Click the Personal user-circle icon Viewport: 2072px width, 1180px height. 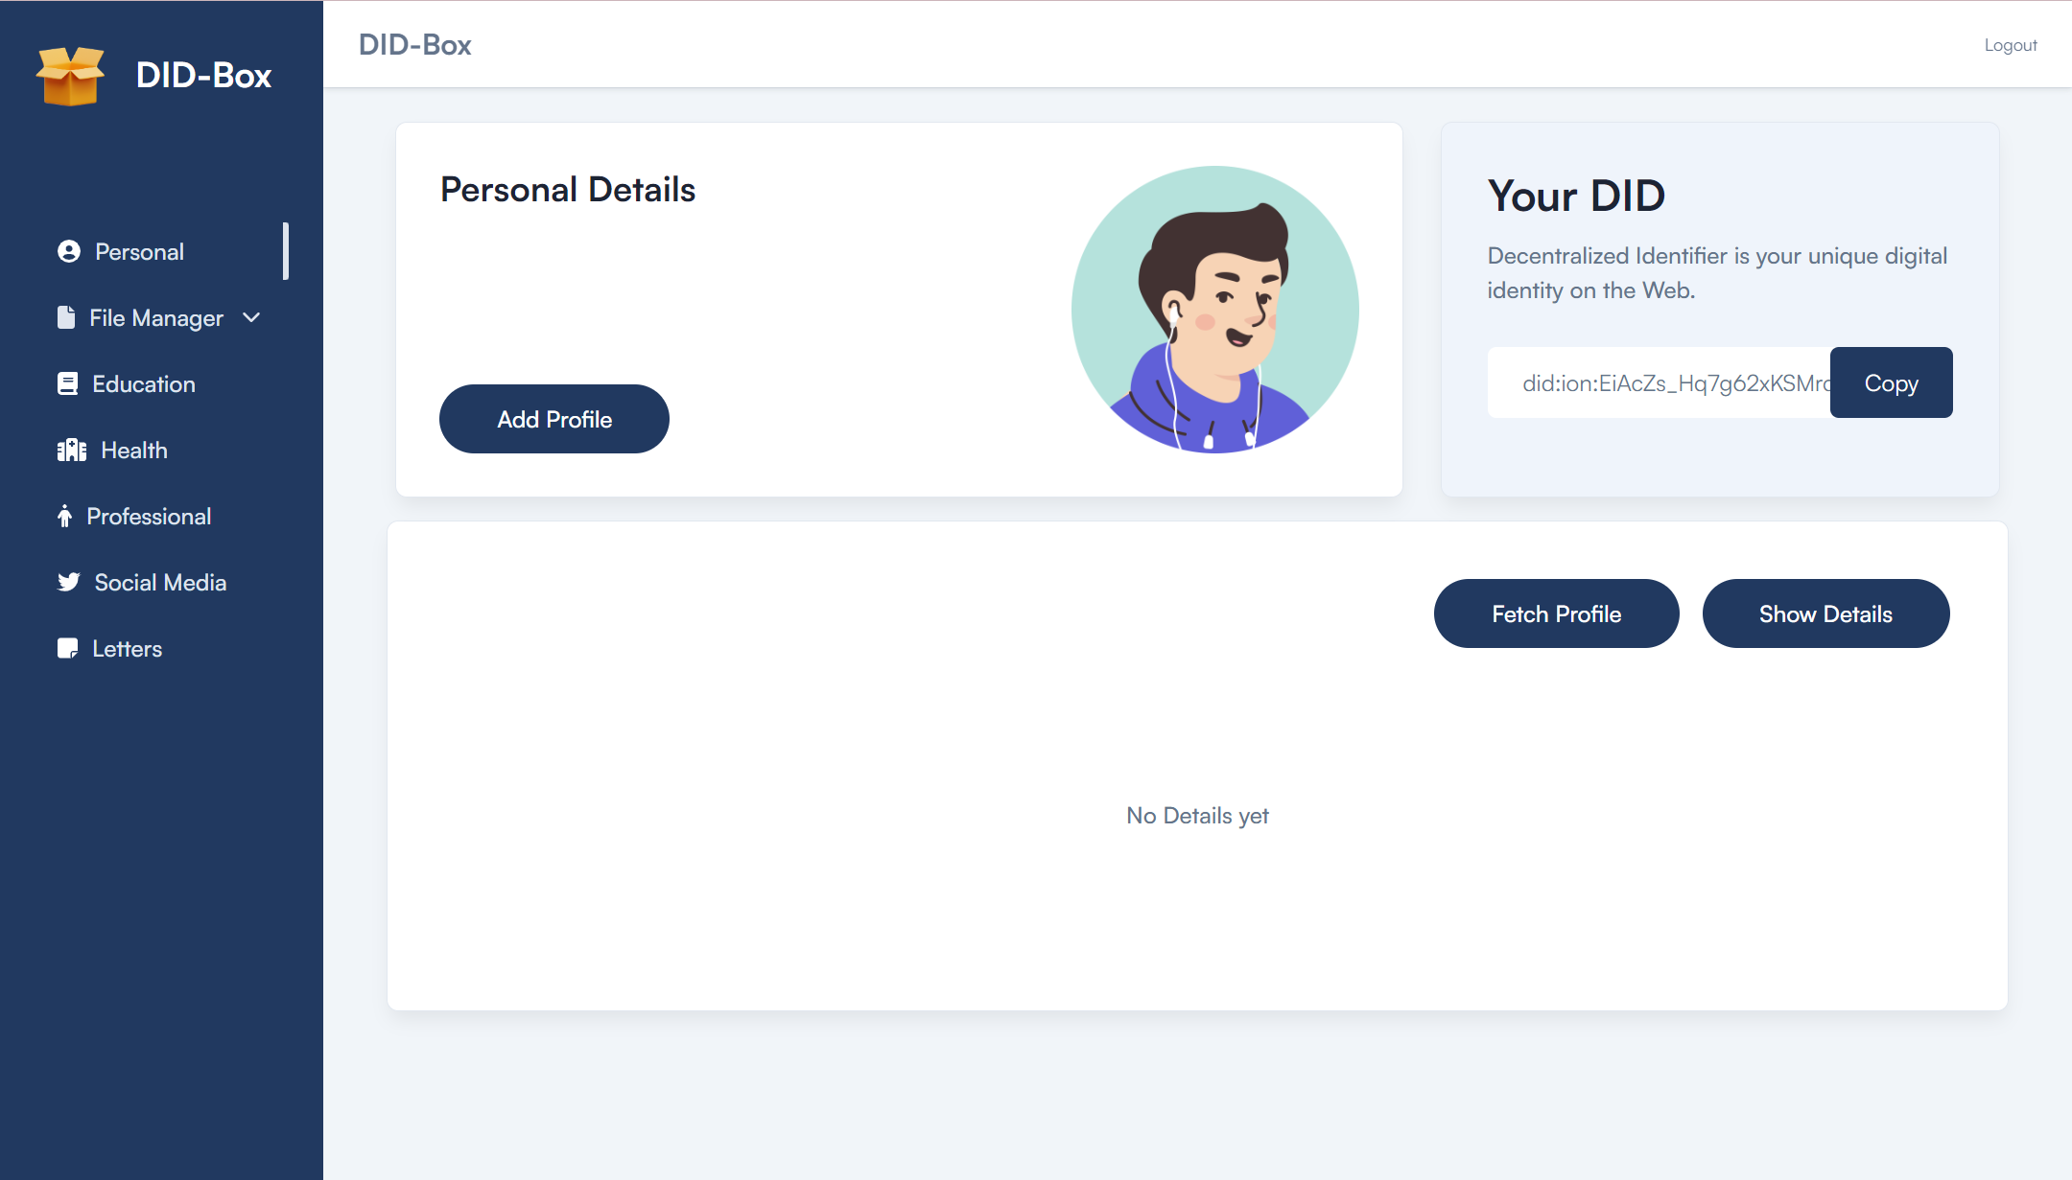click(x=69, y=251)
